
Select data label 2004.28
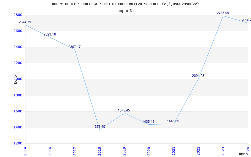coord(198,76)
